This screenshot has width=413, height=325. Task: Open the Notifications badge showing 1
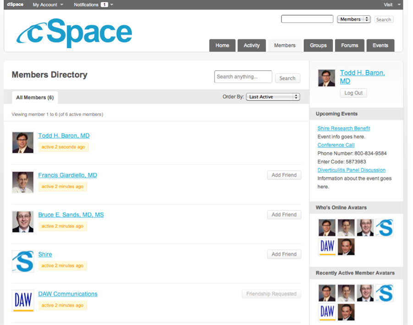tap(104, 5)
